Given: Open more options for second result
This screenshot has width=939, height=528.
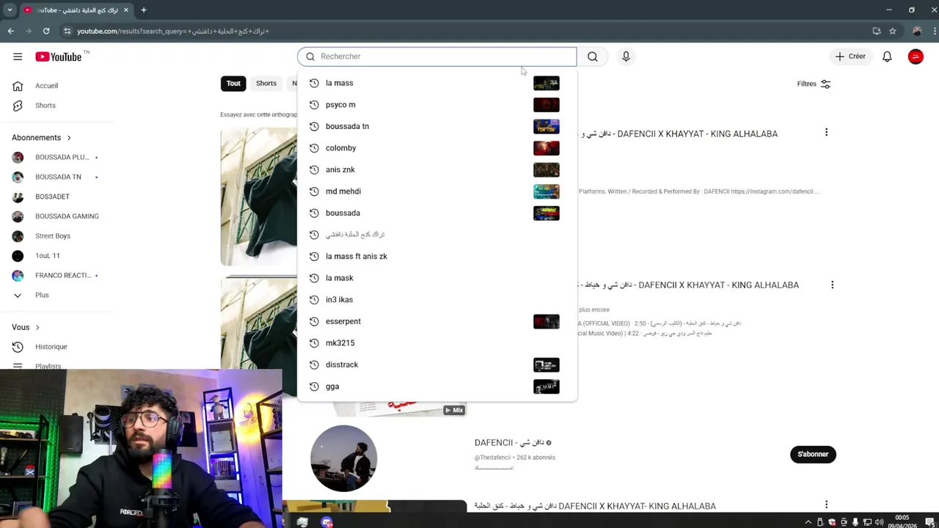Looking at the screenshot, I should tap(832, 285).
